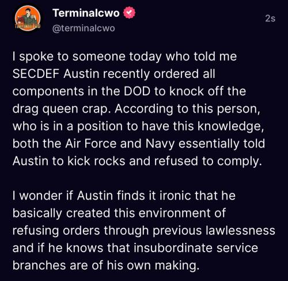Click the 2s post timestamp
Image resolution: width=288 pixels, height=281 pixels.
pos(270,18)
